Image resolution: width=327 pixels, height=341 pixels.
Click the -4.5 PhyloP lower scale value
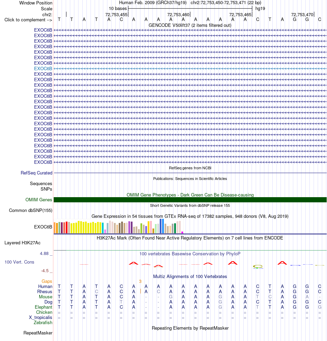[x=45, y=271]
